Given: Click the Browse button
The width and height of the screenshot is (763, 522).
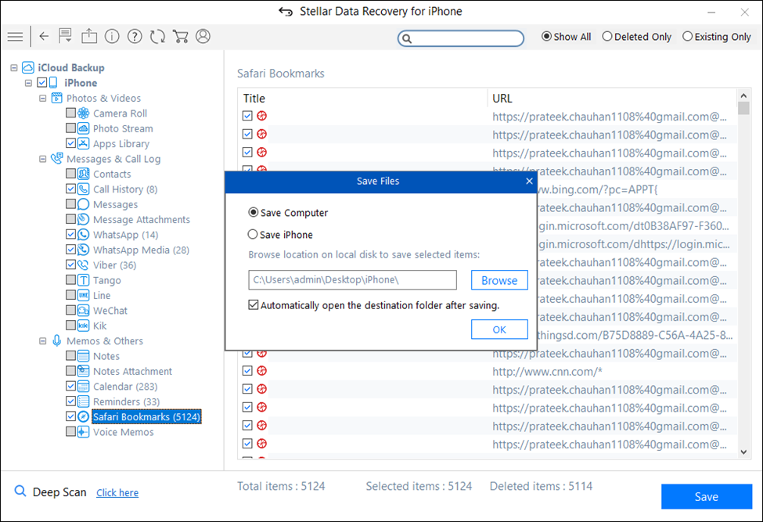Looking at the screenshot, I should tap(499, 280).
